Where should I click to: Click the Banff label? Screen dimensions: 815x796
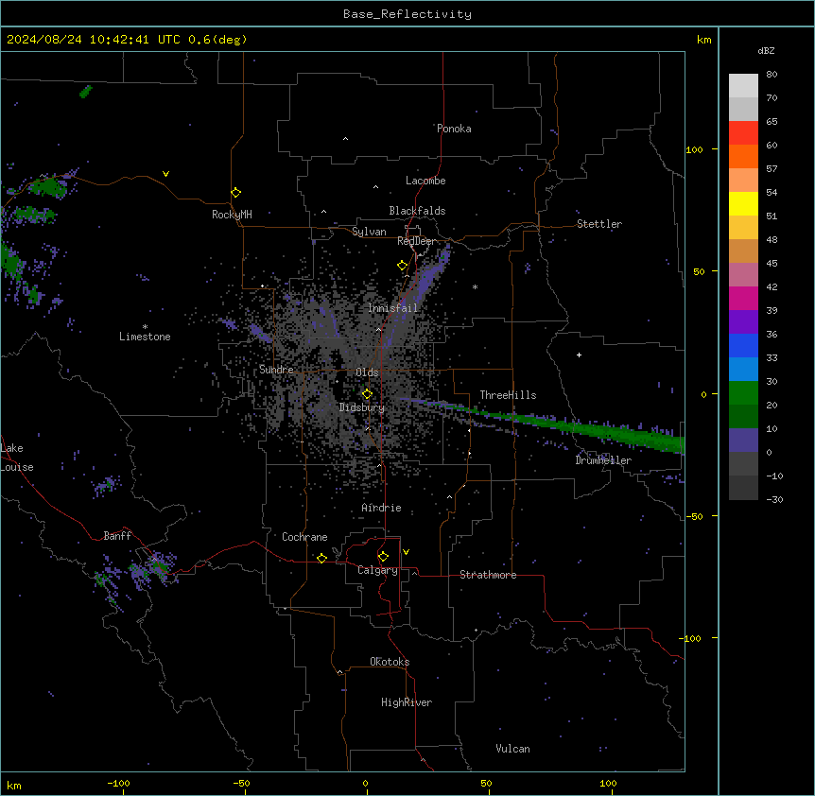[x=117, y=536]
